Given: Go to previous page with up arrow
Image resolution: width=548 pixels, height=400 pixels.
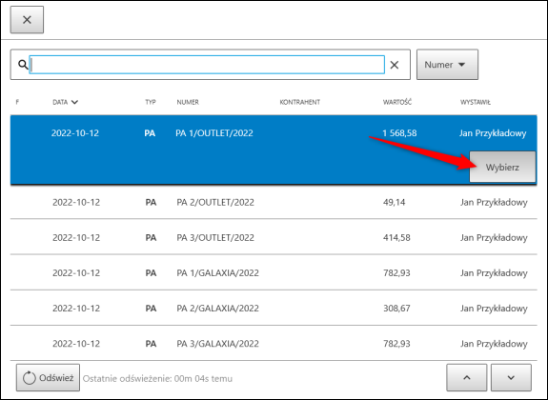Looking at the screenshot, I should click(x=467, y=378).
